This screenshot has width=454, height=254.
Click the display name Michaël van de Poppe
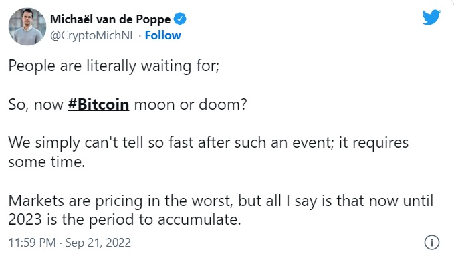click(x=110, y=19)
